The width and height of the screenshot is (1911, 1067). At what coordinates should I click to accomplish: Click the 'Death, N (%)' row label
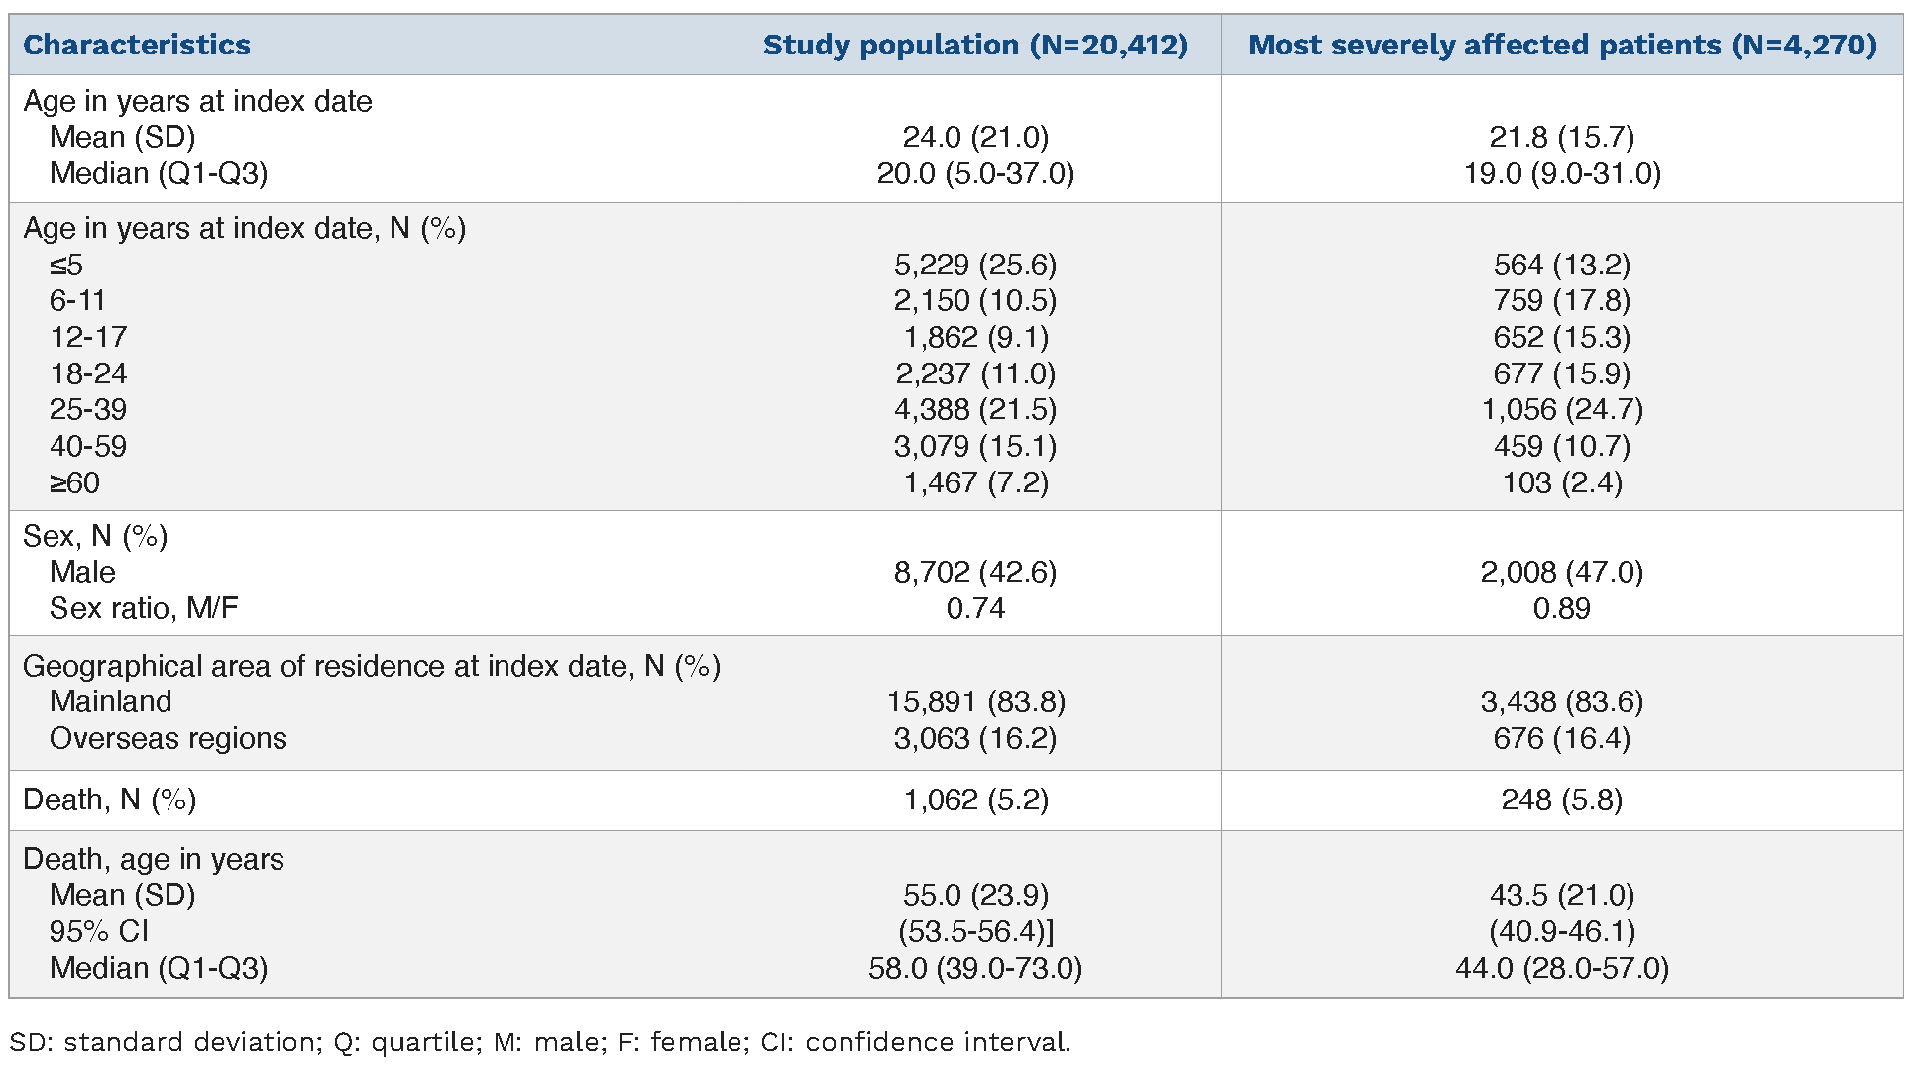coord(109,800)
